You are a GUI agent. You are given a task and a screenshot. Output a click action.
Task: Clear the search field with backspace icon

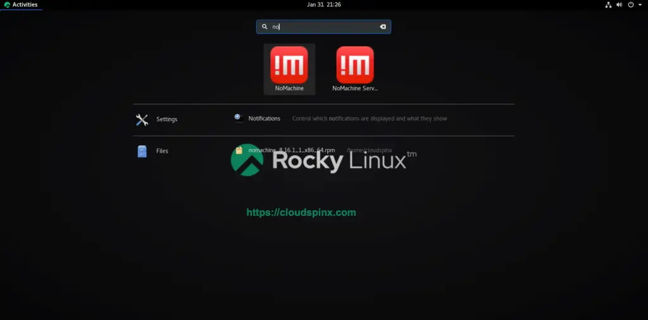383,27
